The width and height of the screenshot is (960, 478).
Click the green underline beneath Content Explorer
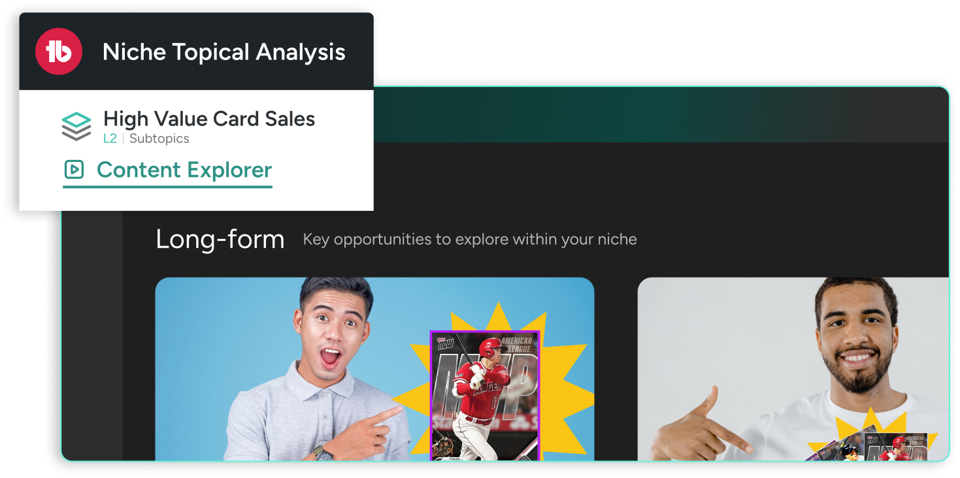[168, 187]
